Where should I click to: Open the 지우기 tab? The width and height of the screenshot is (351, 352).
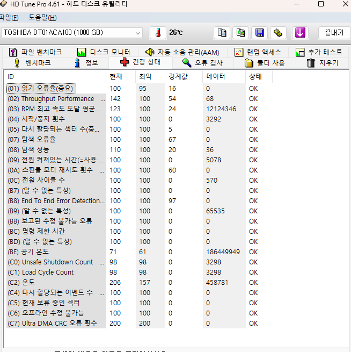pyautogui.click(x=323, y=63)
